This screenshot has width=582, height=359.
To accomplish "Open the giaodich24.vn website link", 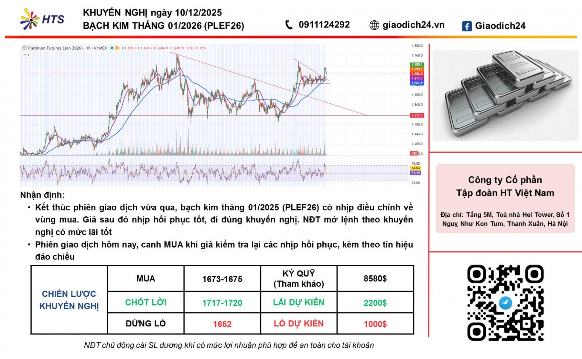I will tap(413, 25).
